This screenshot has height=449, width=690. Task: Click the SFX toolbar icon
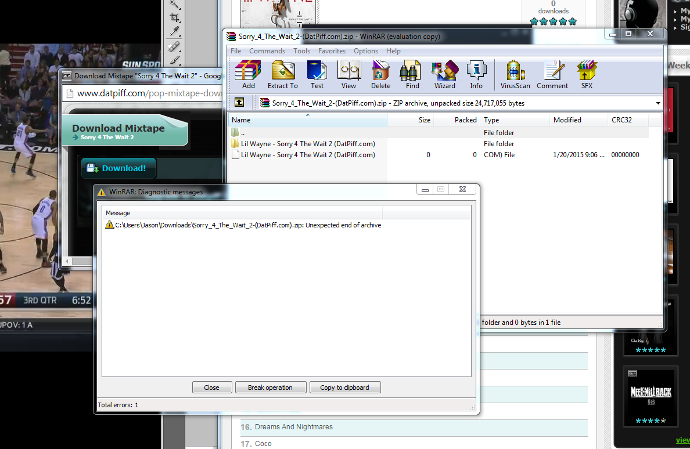pyautogui.click(x=587, y=75)
